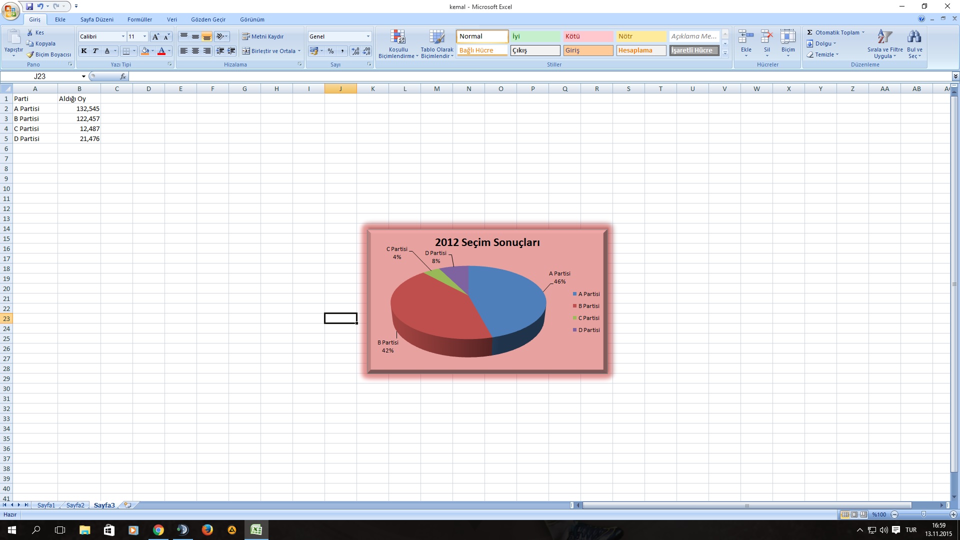Apply the Kötü cell style
The height and width of the screenshot is (540, 960).
tap(587, 36)
